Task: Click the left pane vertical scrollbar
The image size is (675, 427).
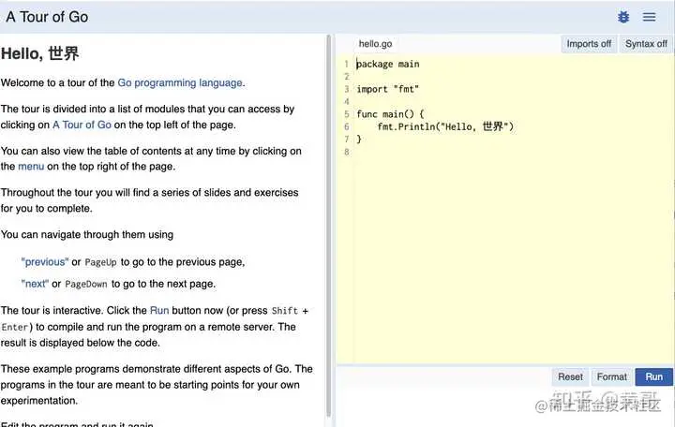Action: click(329, 226)
